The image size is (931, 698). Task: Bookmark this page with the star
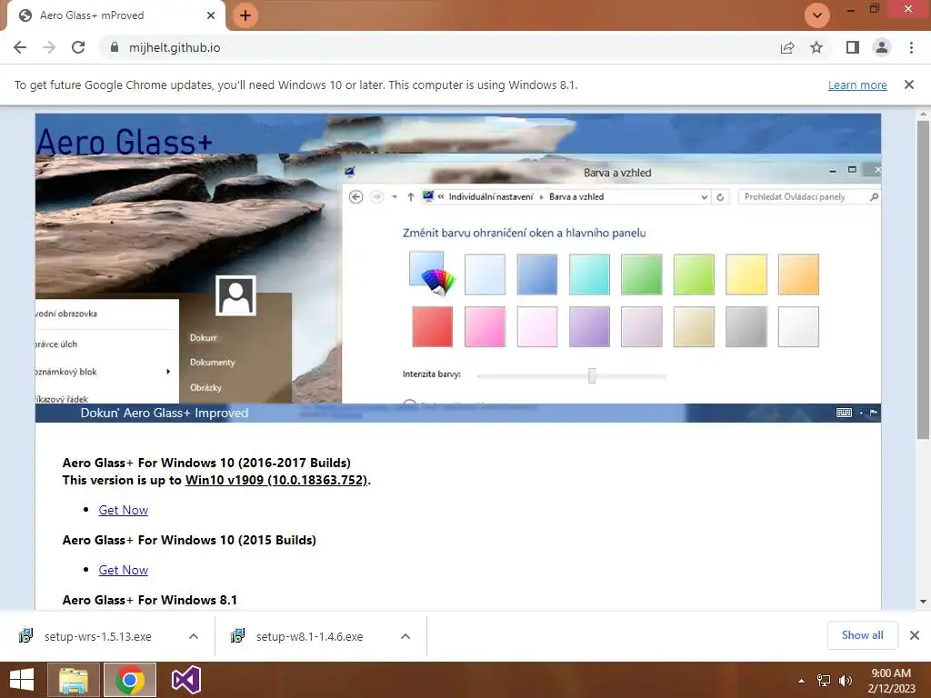[x=816, y=47]
